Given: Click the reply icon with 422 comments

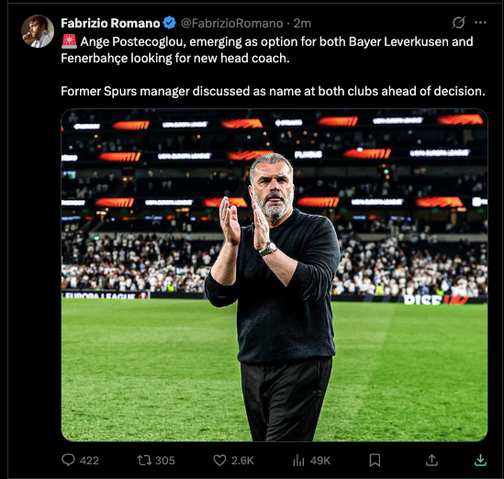Looking at the screenshot, I should pyautogui.click(x=68, y=460).
